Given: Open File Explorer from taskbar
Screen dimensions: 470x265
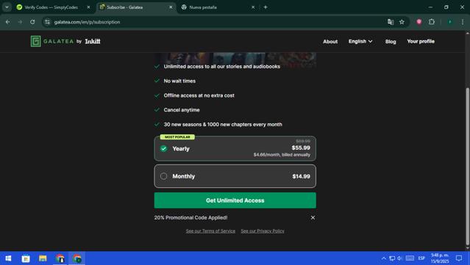Looking at the screenshot, I should coord(43,258).
